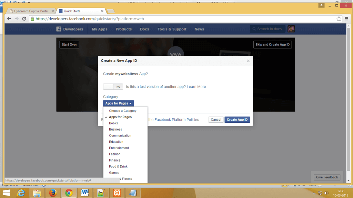Choose Education category
The width and height of the screenshot is (353, 198).
125,142
